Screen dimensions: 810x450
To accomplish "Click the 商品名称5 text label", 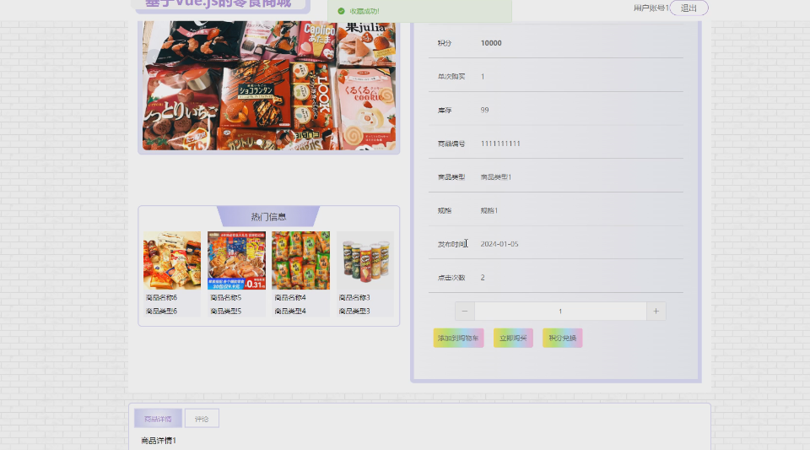I will [226, 297].
